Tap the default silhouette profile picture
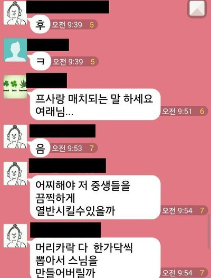Screen dimensions: 211x278 (x=15, y=50)
